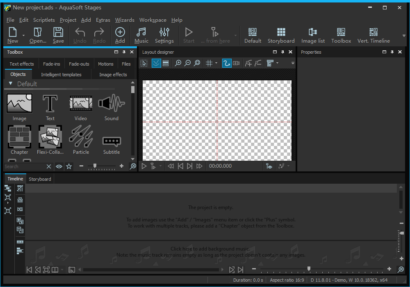Toggle the eye visibility filter in Toolbox

click(x=59, y=166)
